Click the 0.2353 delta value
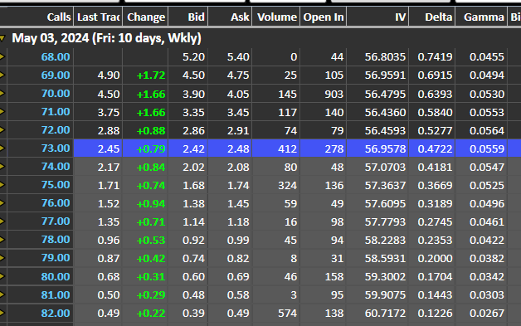 click(x=435, y=241)
